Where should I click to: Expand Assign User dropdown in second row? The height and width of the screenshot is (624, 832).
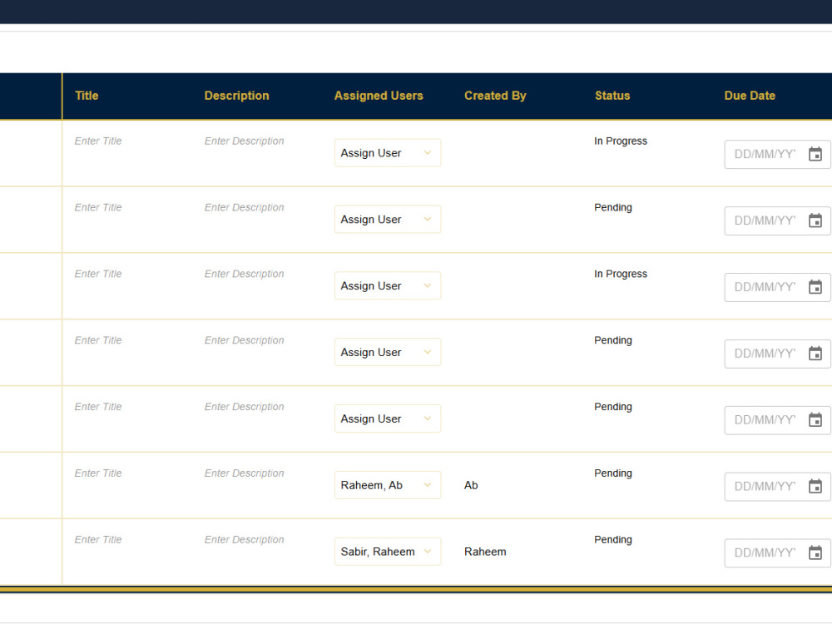click(388, 219)
